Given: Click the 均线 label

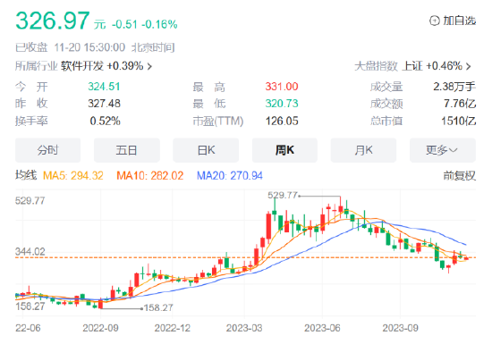Looking at the screenshot, I should coord(26,175).
